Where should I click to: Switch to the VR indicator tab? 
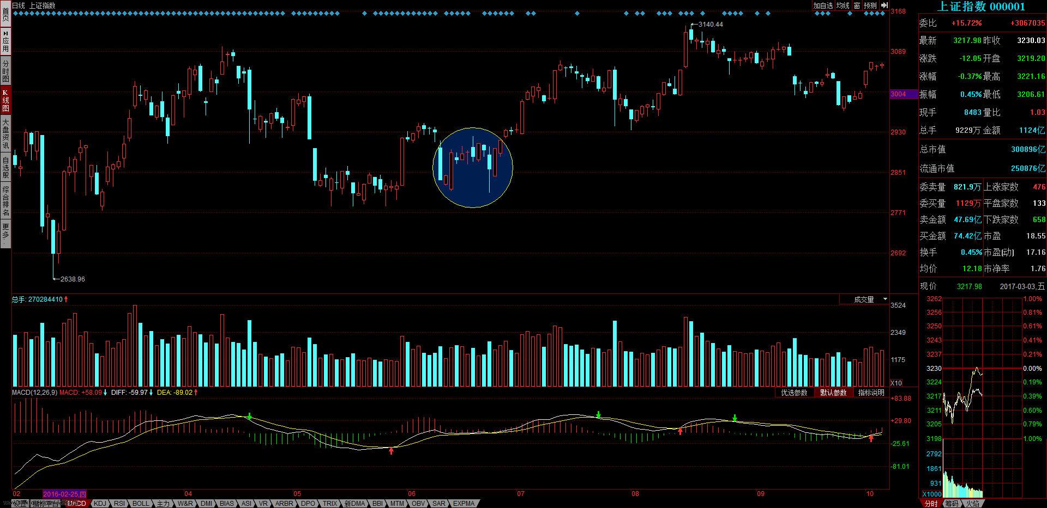[x=263, y=504]
